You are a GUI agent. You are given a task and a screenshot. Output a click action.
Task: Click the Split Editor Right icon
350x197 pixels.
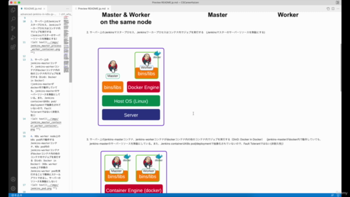(333, 9)
